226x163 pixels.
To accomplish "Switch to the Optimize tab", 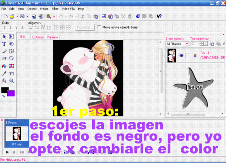I will point(38,37).
